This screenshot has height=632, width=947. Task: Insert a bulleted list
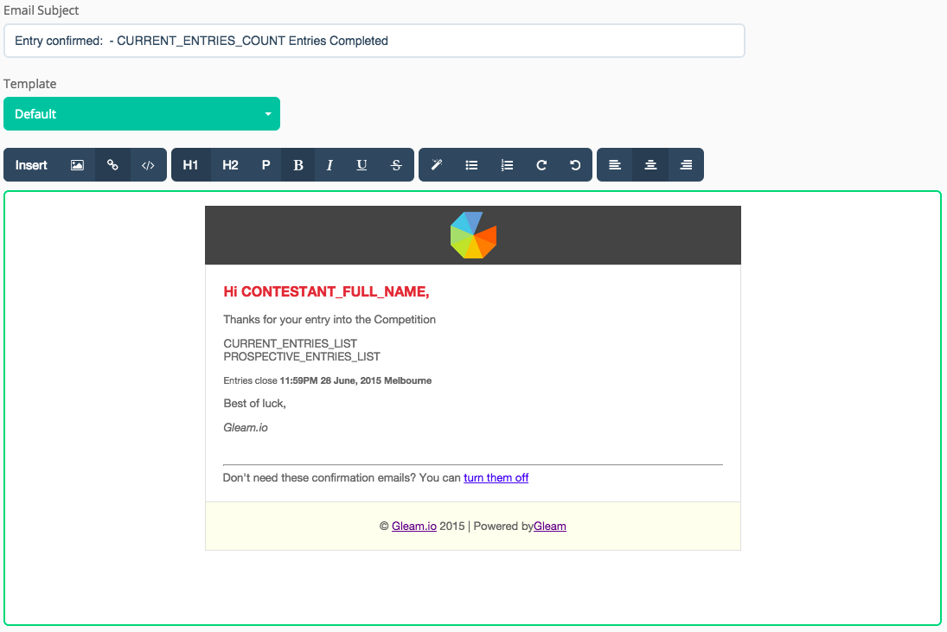click(471, 165)
